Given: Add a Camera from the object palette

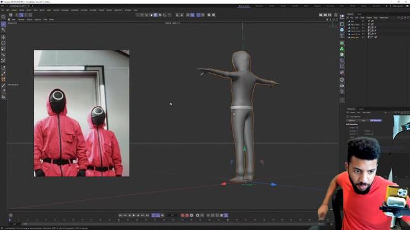Looking at the screenshot, I should [341, 86].
